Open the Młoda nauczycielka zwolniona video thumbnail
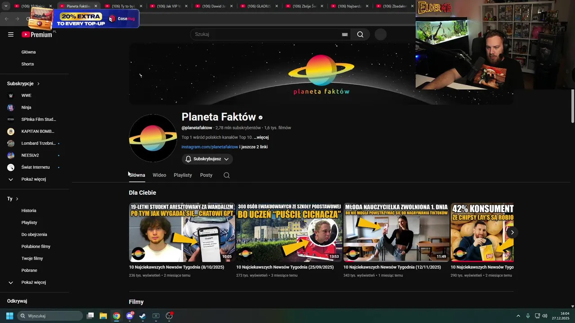 (x=397, y=232)
